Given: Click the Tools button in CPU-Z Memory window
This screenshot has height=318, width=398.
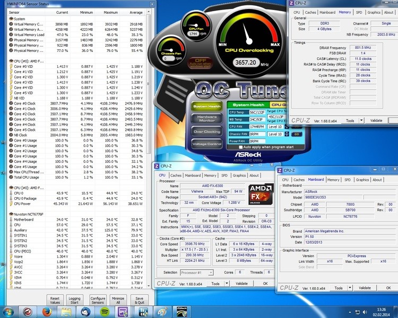Looking at the screenshot, I should pyautogui.click(x=350, y=121).
